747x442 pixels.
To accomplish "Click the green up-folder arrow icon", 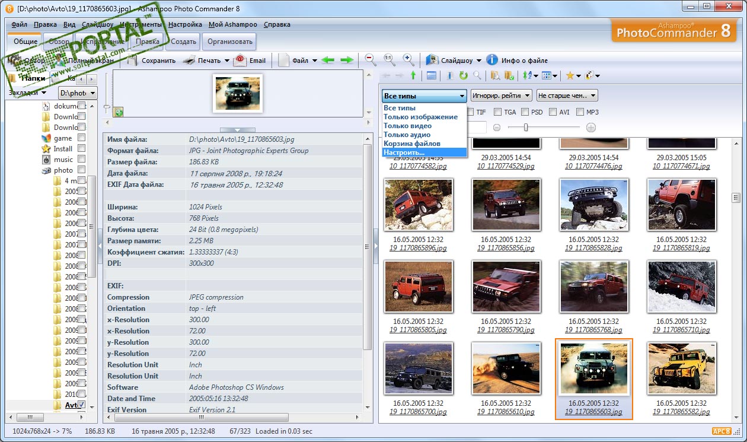I will tap(413, 75).
